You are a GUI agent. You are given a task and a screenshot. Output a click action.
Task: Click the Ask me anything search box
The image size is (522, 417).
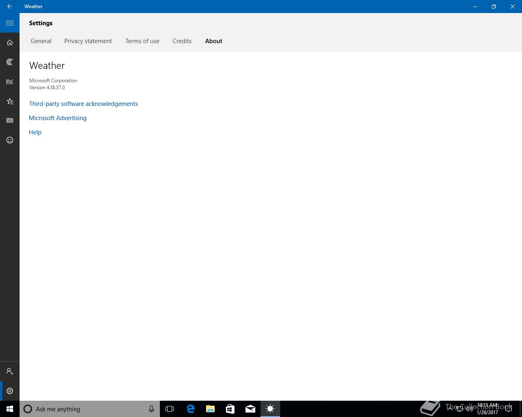click(90, 409)
